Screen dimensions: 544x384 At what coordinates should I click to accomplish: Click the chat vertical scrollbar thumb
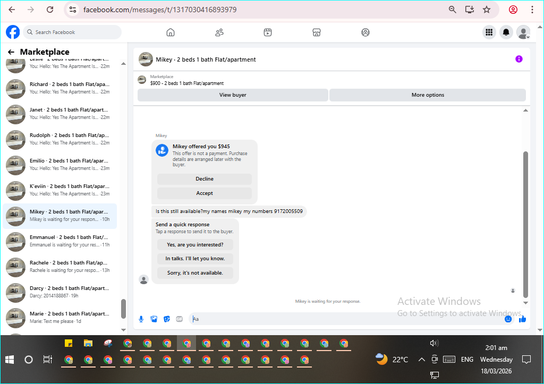(525, 225)
